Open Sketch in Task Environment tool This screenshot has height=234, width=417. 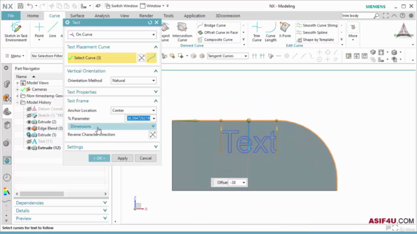coord(16,32)
